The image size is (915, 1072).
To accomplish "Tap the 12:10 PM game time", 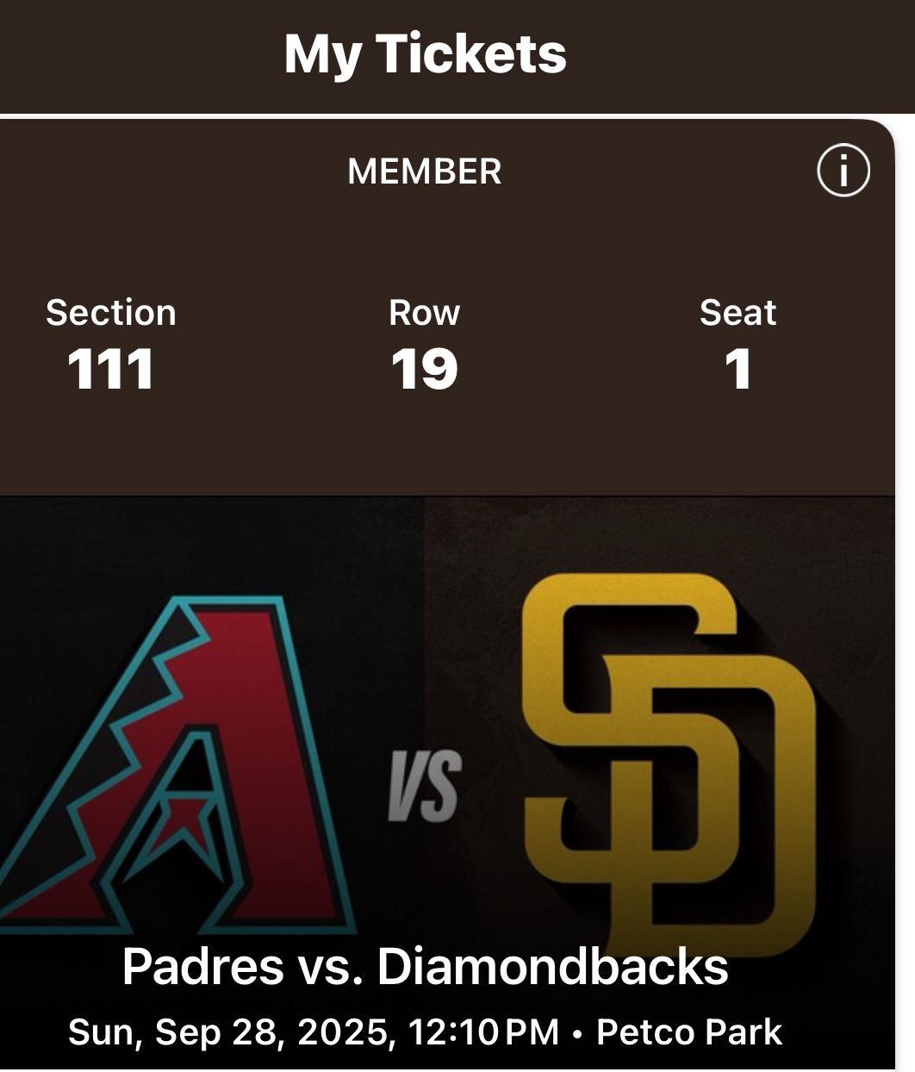I will [x=484, y=1031].
